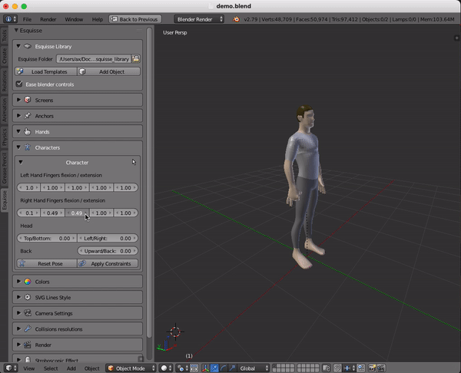Open the Object Mode dropdown
This screenshot has height=373, width=461.
(131, 368)
